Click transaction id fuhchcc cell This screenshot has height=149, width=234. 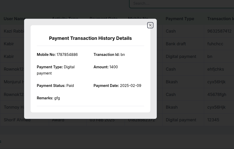point(215,44)
